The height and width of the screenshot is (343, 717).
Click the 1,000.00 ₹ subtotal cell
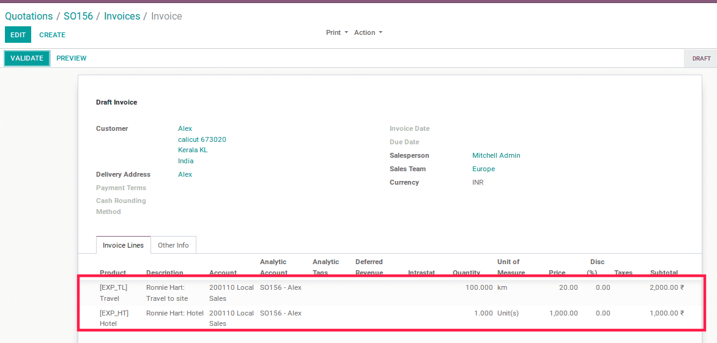(x=667, y=313)
